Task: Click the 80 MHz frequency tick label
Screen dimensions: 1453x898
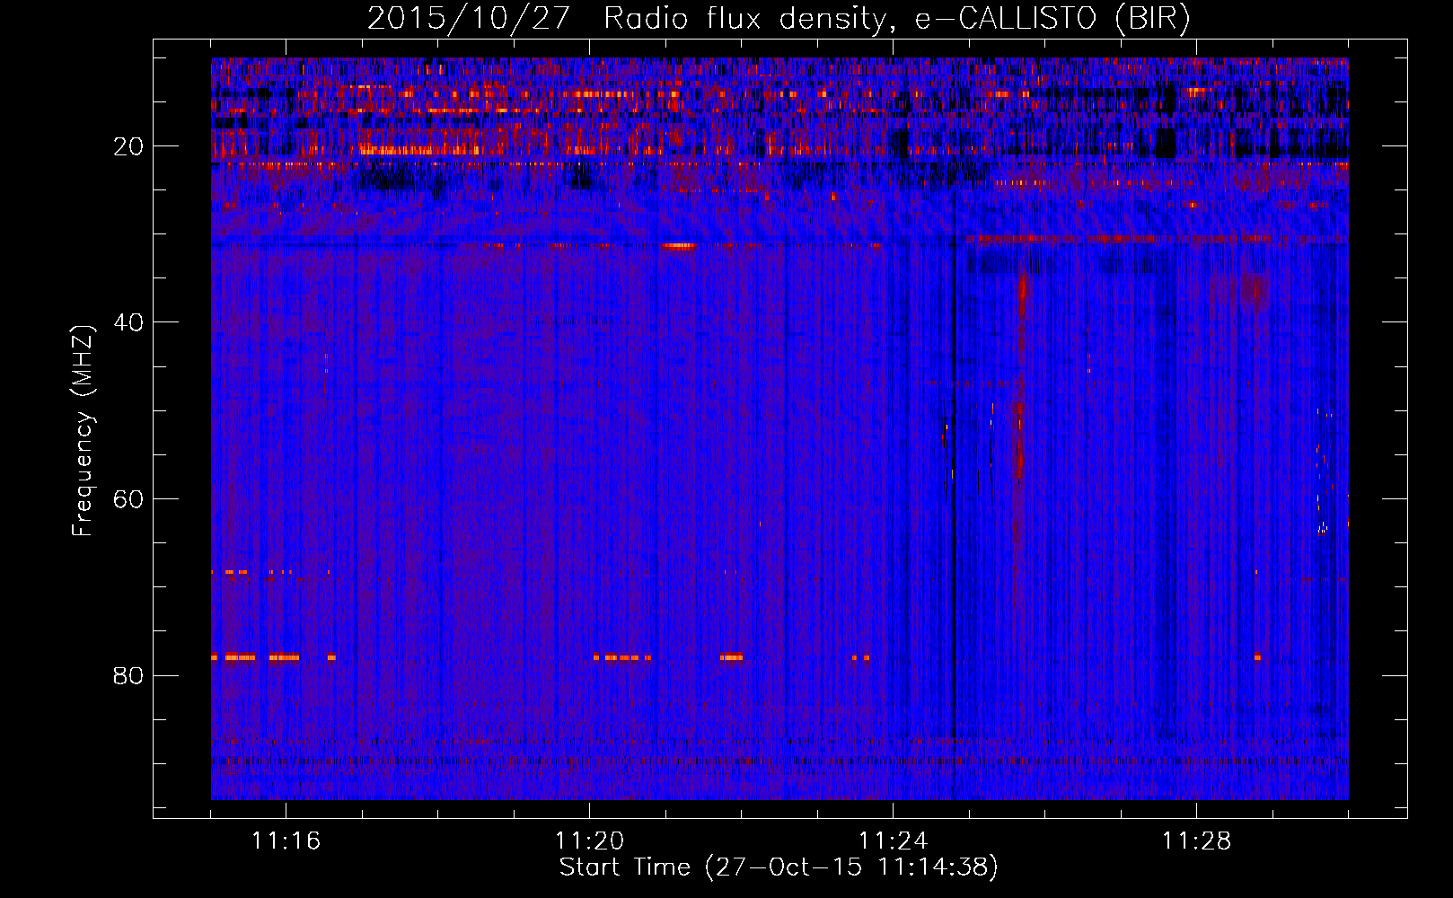Action: 129,675
